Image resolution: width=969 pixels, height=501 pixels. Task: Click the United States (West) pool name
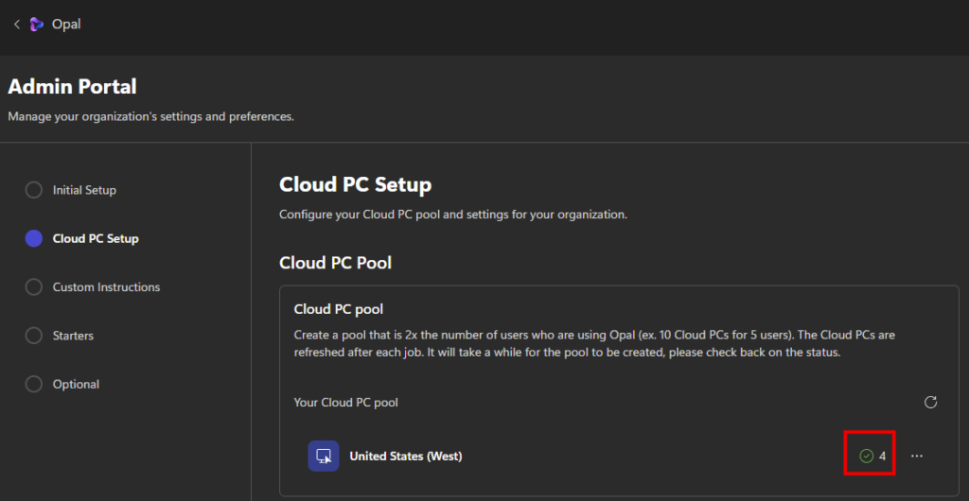point(405,457)
